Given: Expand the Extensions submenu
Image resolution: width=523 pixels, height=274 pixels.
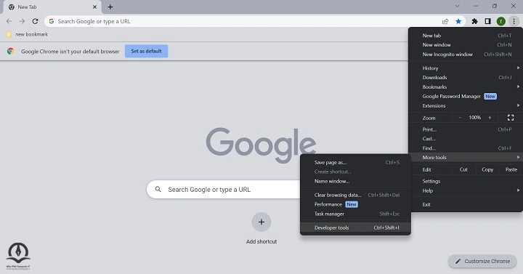Looking at the screenshot, I should pyautogui.click(x=466, y=106).
